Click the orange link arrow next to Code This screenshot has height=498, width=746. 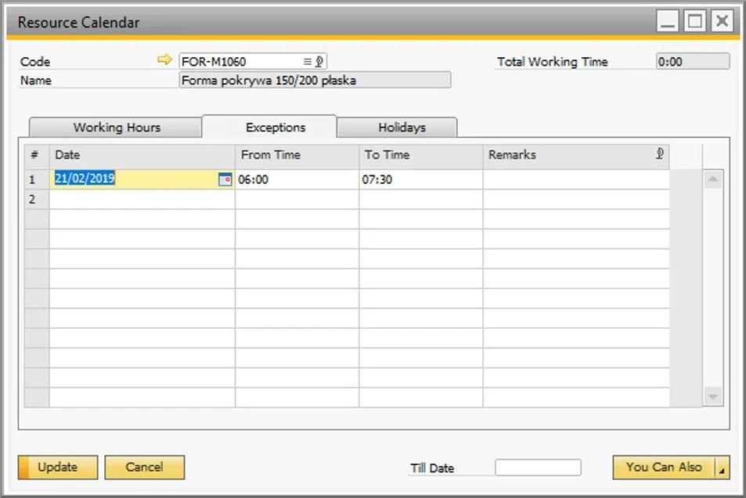164,60
